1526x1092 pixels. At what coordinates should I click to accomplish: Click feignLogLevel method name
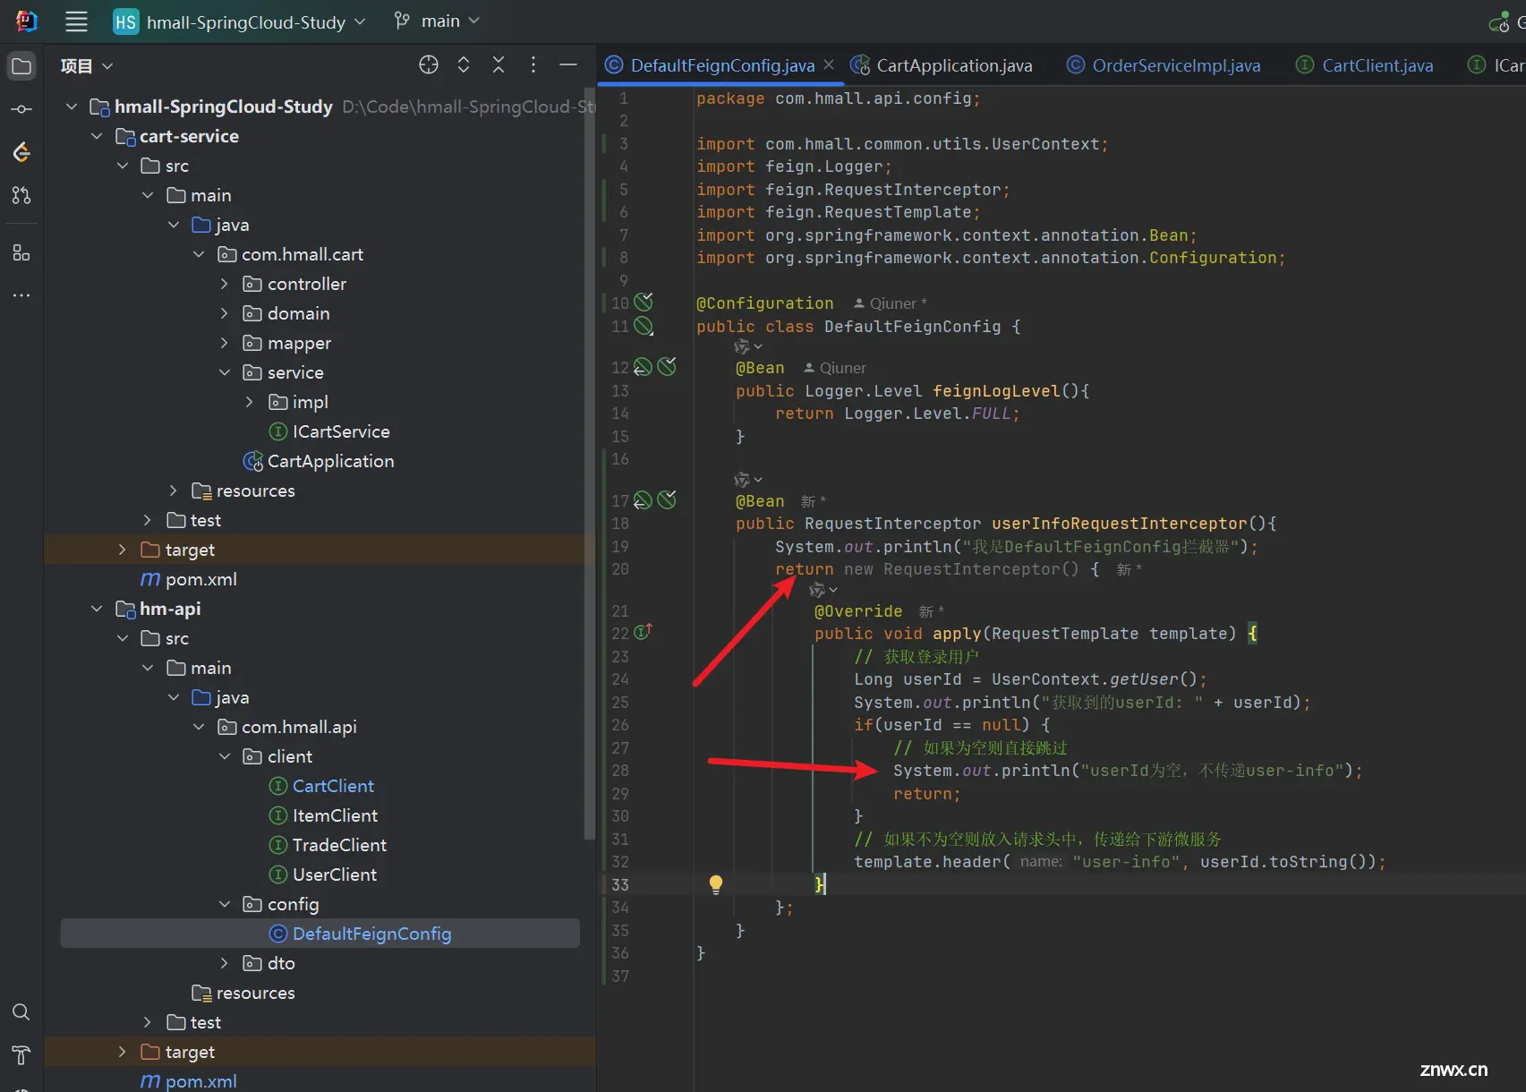(996, 391)
